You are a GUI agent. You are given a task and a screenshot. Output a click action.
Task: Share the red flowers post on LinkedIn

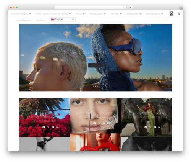coord(57,127)
